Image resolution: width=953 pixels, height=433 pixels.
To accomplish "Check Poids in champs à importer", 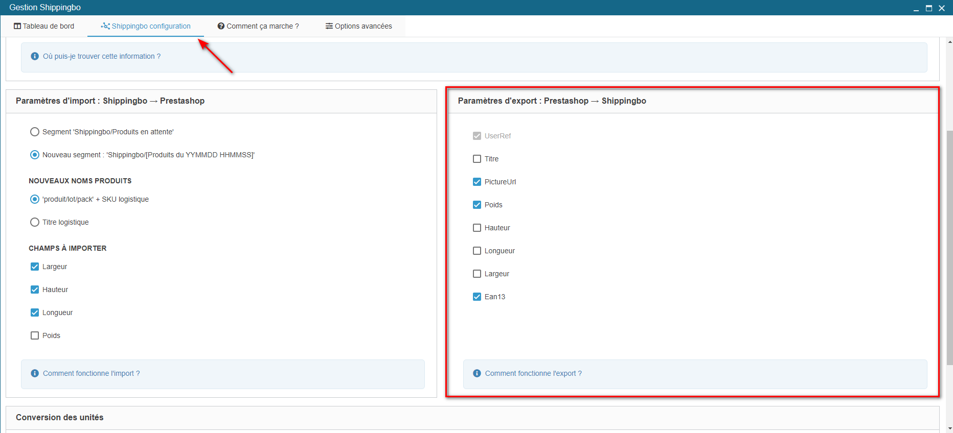I will pyautogui.click(x=35, y=335).
